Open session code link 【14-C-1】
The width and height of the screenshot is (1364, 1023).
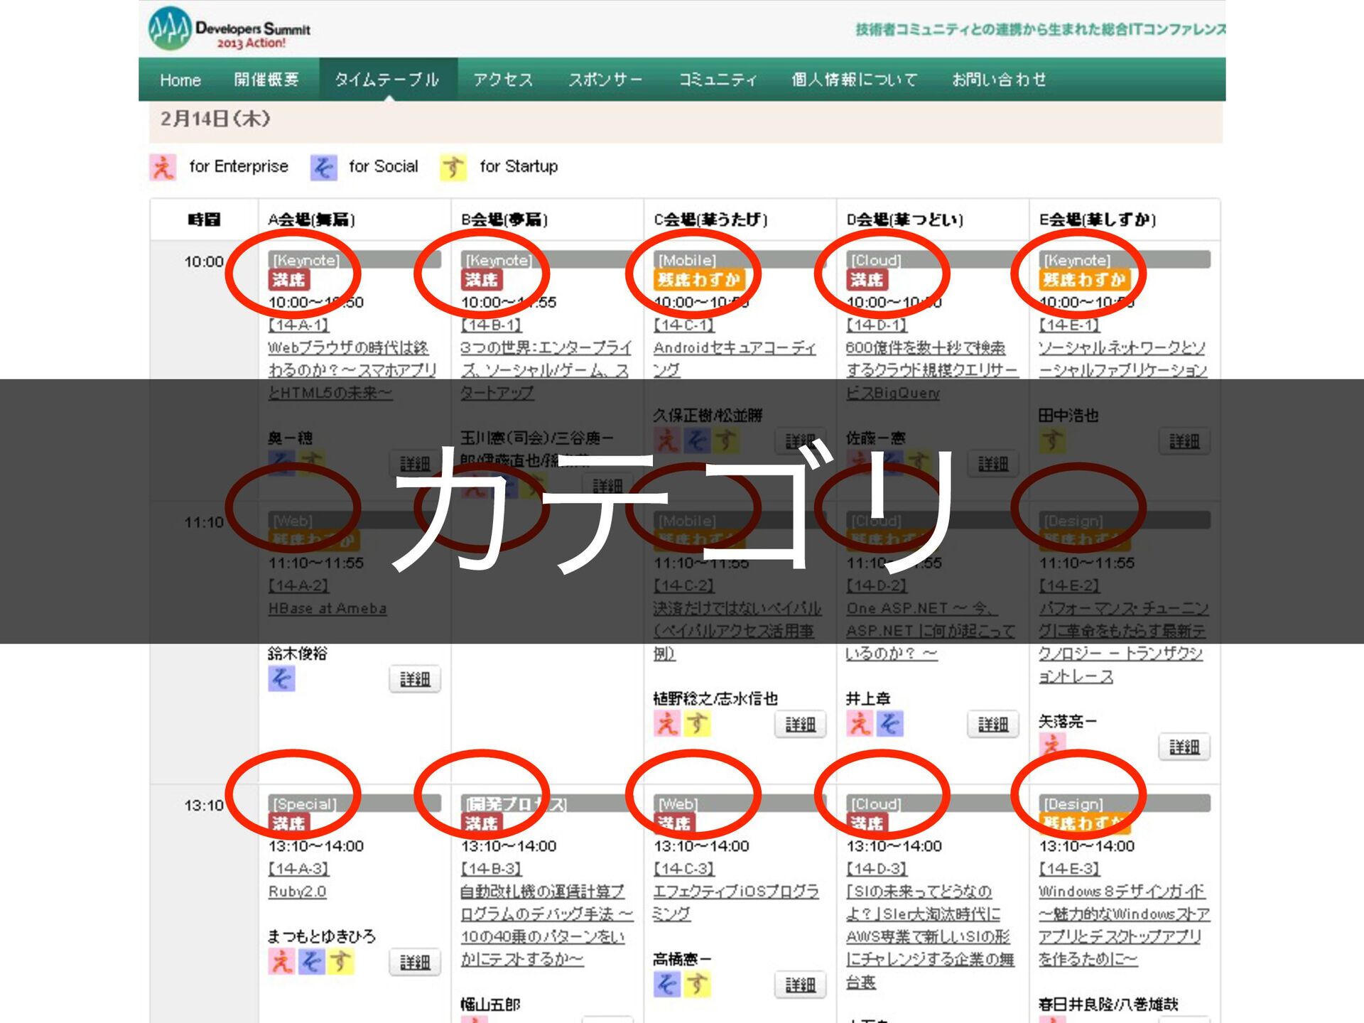click(x=684, y=325)
